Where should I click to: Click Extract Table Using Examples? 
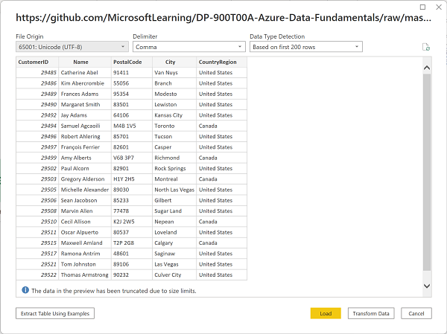click(x=55, y=313)
